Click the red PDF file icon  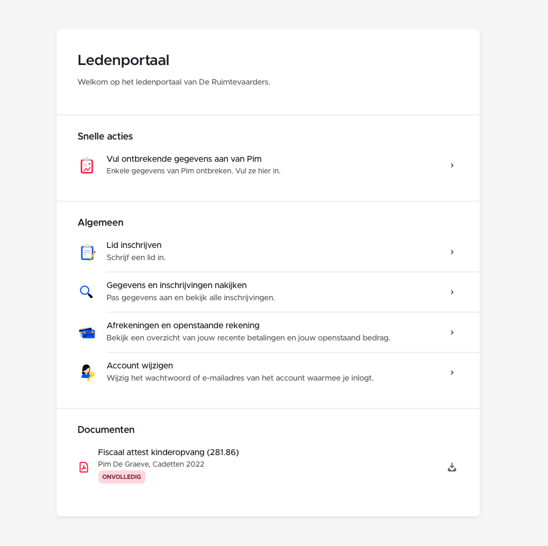(84, 467)
